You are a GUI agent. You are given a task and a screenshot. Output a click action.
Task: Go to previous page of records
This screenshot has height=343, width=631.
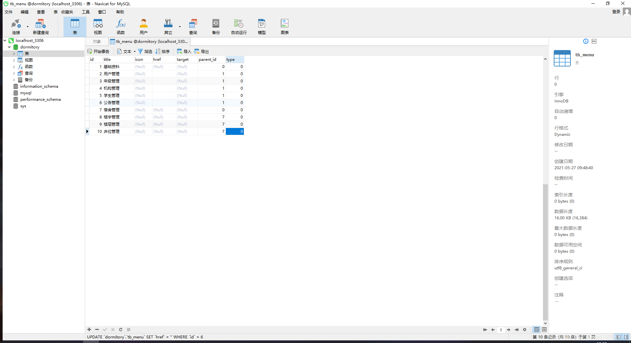tap(493, 330)
